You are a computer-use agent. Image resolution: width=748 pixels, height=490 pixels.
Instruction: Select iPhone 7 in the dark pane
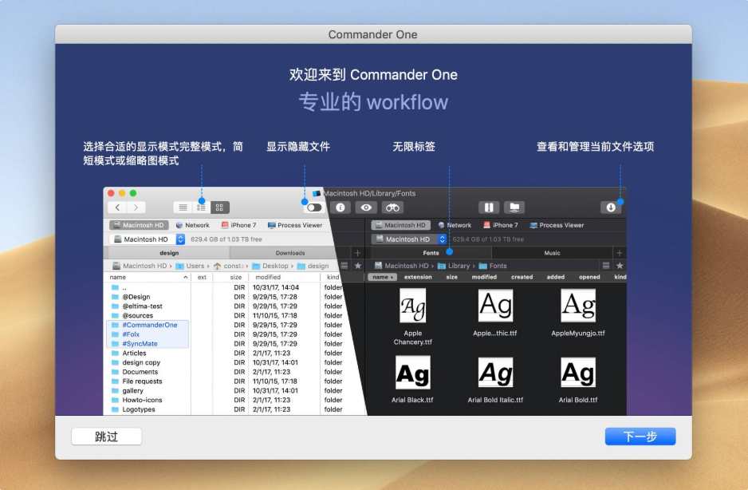[x=500, y=225]
